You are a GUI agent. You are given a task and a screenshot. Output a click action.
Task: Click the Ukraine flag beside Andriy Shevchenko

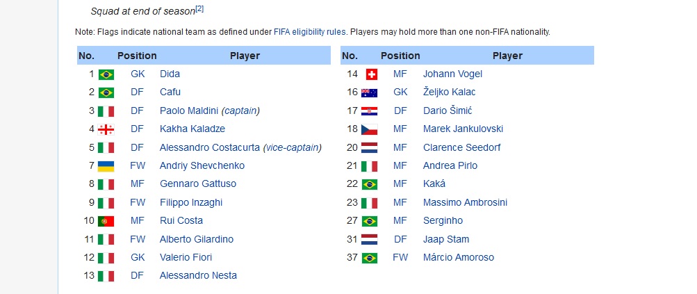(106, 166)
